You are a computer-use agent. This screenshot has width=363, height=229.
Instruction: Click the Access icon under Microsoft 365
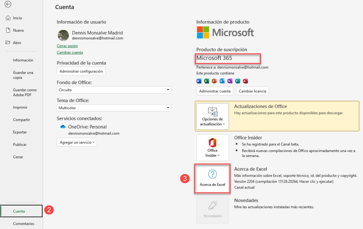245,81
